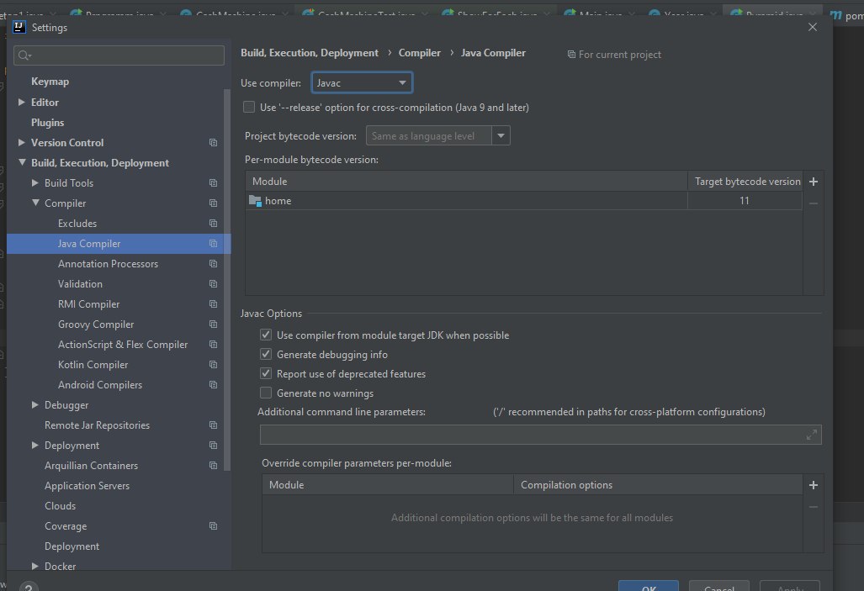Open the Use compiler Javac dropdown
Viewport: 864px width, 591px height.
[362, 82]
